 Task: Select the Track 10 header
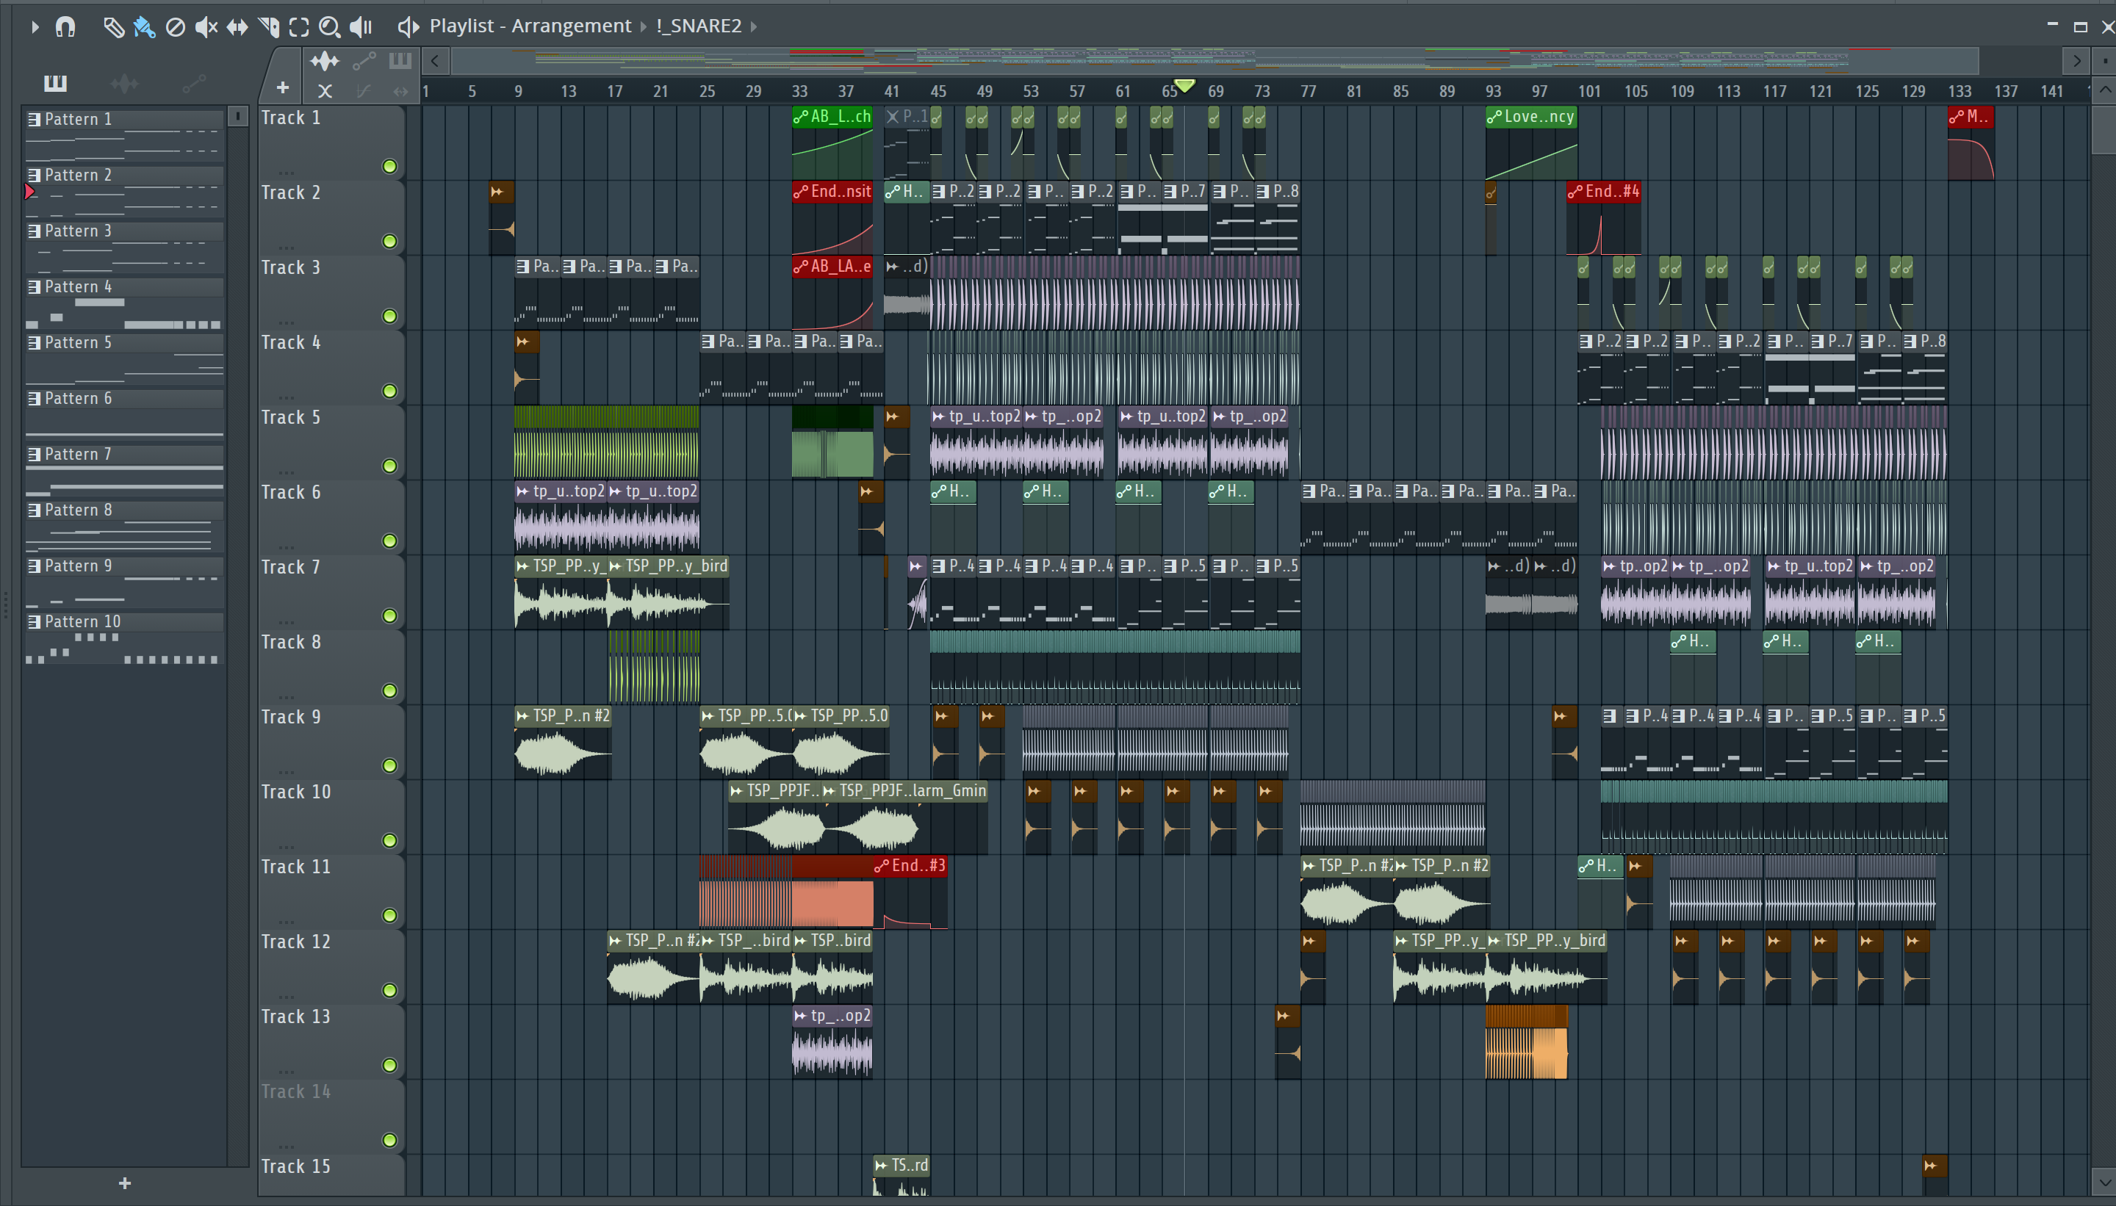331,817
